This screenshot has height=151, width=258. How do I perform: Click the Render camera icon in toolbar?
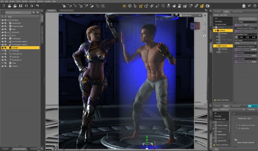pyautogui.click(x=208, y=6)
